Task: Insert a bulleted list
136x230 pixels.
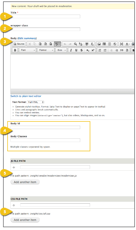Action: point(105,50)
